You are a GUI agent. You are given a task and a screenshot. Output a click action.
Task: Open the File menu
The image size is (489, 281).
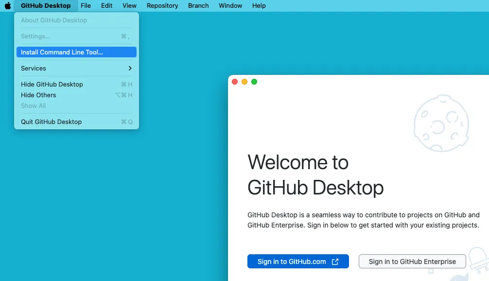[86, 6]
